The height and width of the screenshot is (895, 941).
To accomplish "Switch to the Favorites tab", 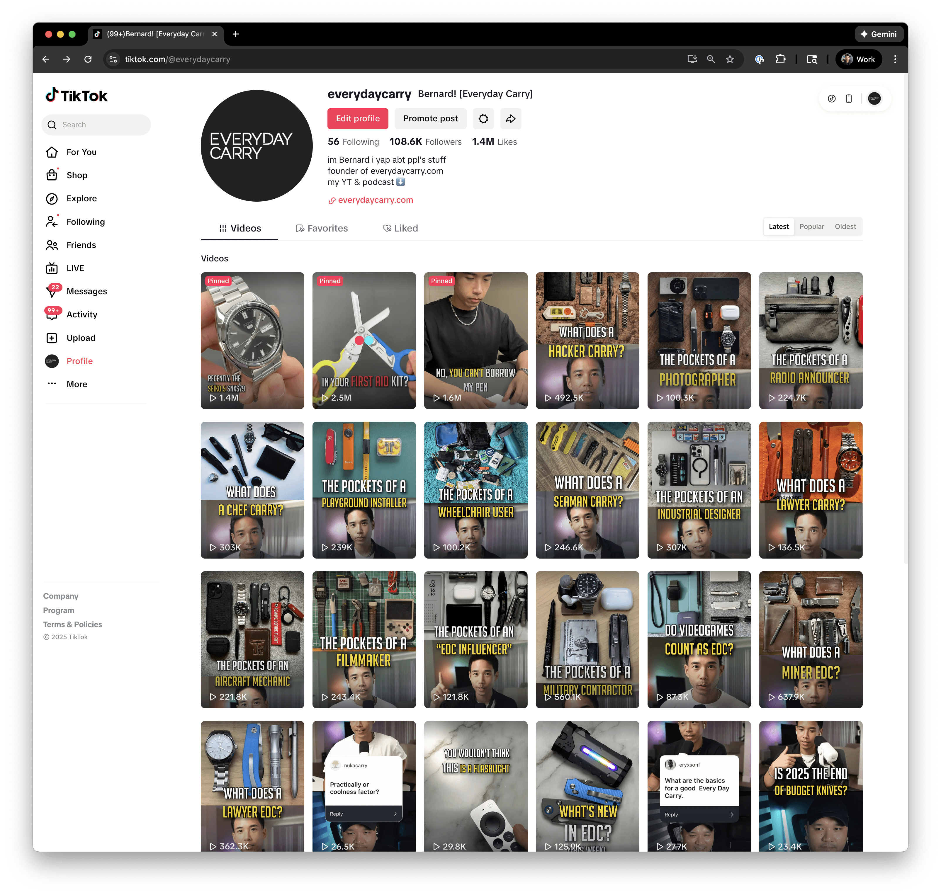I will coord(322,229).
